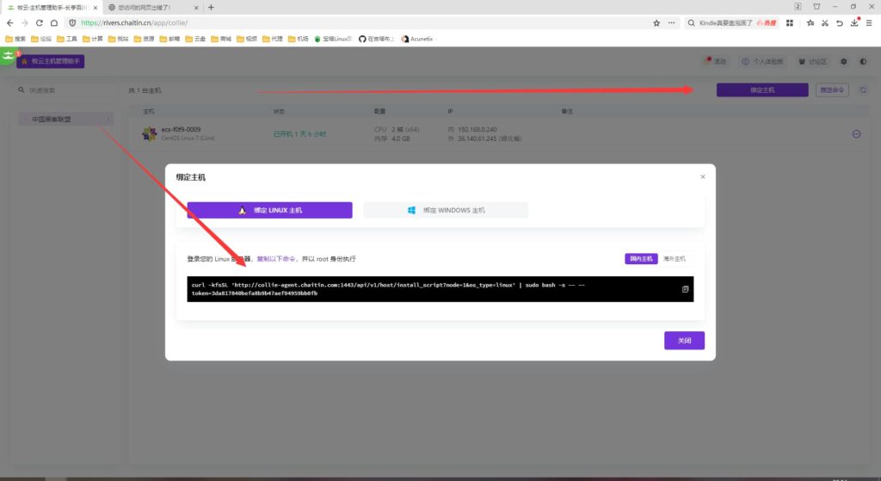Viewport: 881px width, 481px height.
Task: Copy the curl command with the copy icon
Action: (x=685, y=289)
